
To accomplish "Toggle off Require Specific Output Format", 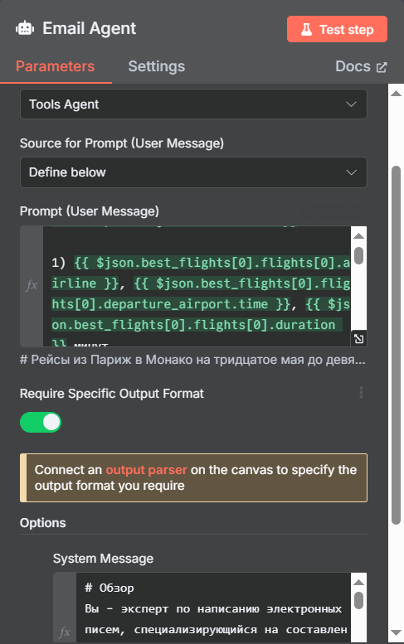I will point(41,422).
